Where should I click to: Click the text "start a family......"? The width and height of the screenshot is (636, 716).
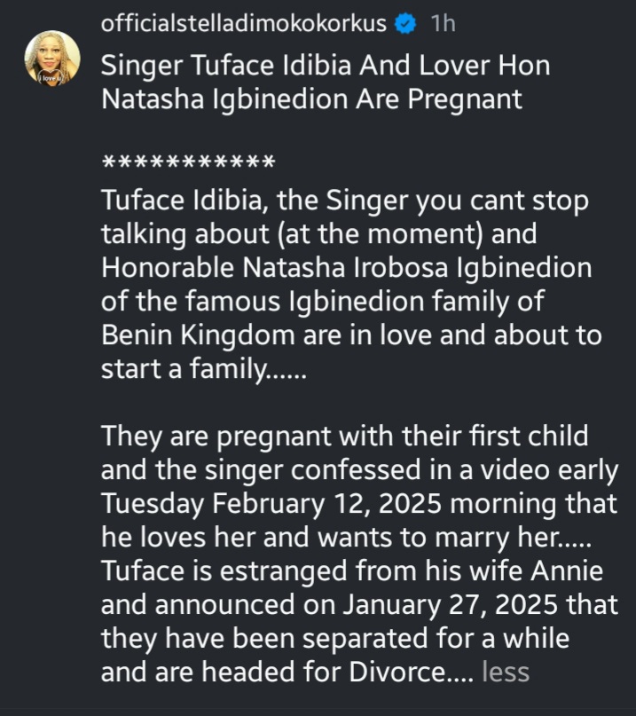coord(203,370)
